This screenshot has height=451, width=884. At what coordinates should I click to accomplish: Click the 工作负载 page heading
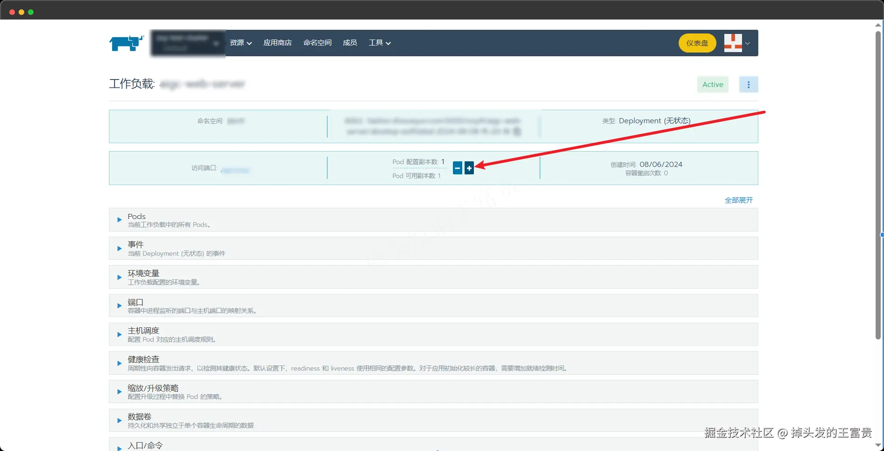132,84
